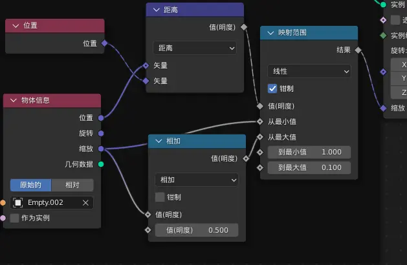Click the 位置 output socket of 物体信息
407x265 pixels.
tap(101, 118)
